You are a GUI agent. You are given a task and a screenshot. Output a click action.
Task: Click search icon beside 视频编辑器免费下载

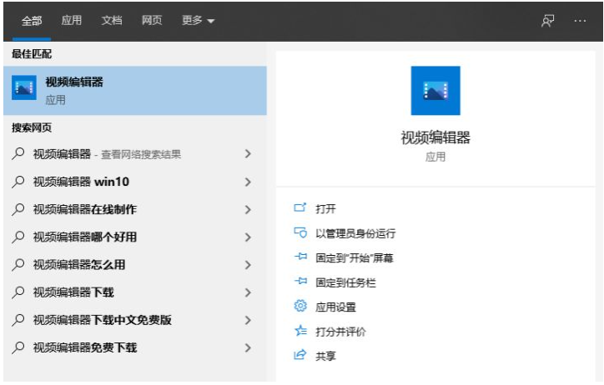[18, 347]
